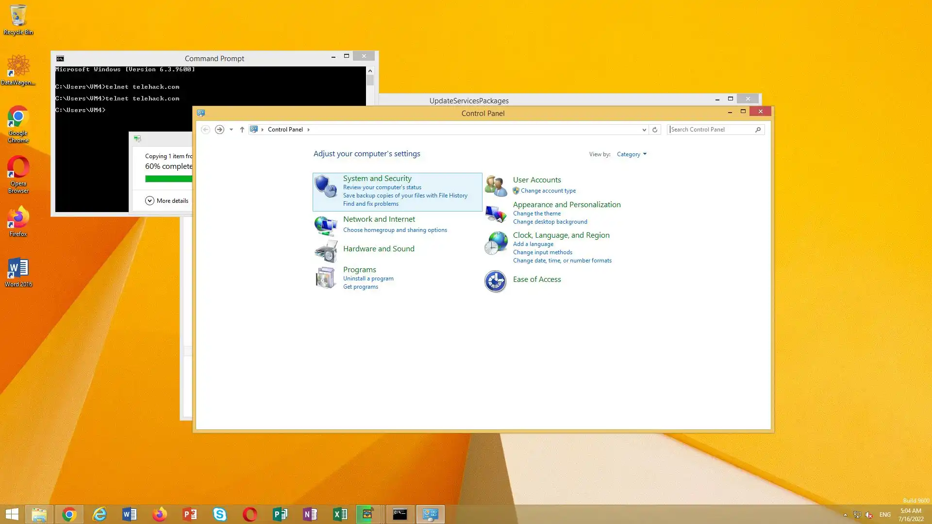The height and width of the screenshot is (524, 932).
Task: Click the Up one level arrow
Action: (242, 130)
